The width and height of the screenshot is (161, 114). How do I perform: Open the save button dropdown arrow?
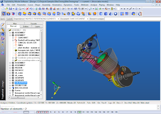tap(13, 9)
